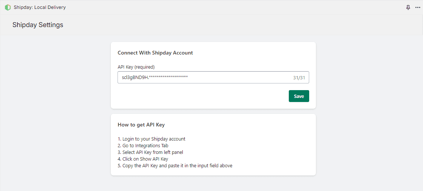
Task: Click the green Shipday logo icon
Action: [x=8, y=7]
